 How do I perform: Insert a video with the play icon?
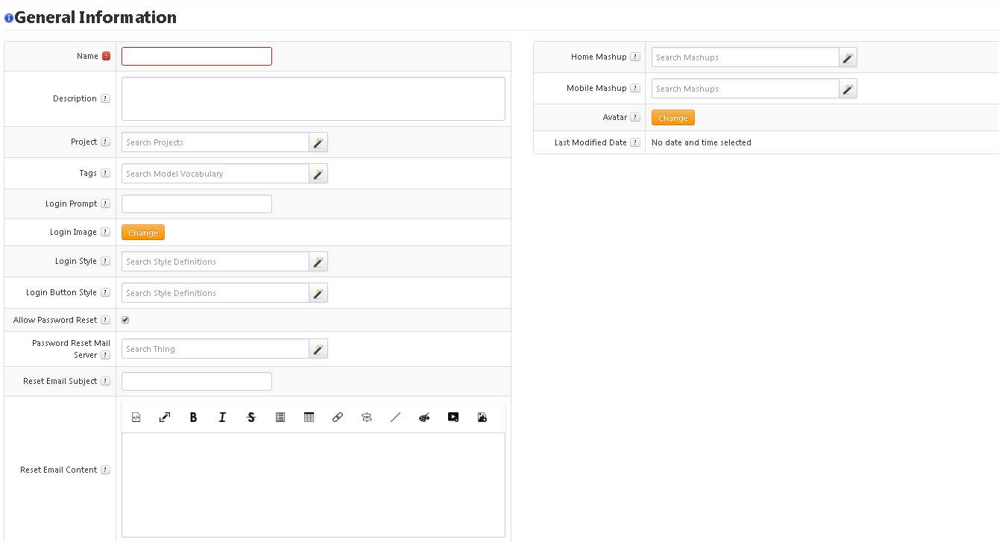pyautogui.click(x=453, y=417)
